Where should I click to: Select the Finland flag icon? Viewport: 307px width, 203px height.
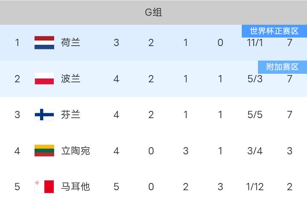pos(44,115)
